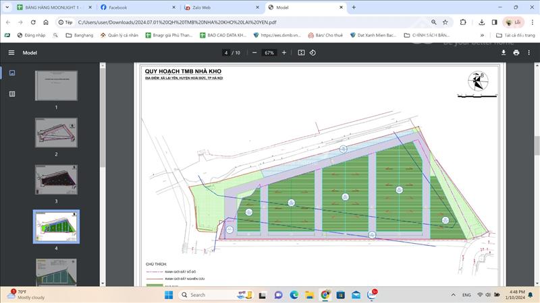
Task: Select the Model tab
Action: click(x=305, y=7)
